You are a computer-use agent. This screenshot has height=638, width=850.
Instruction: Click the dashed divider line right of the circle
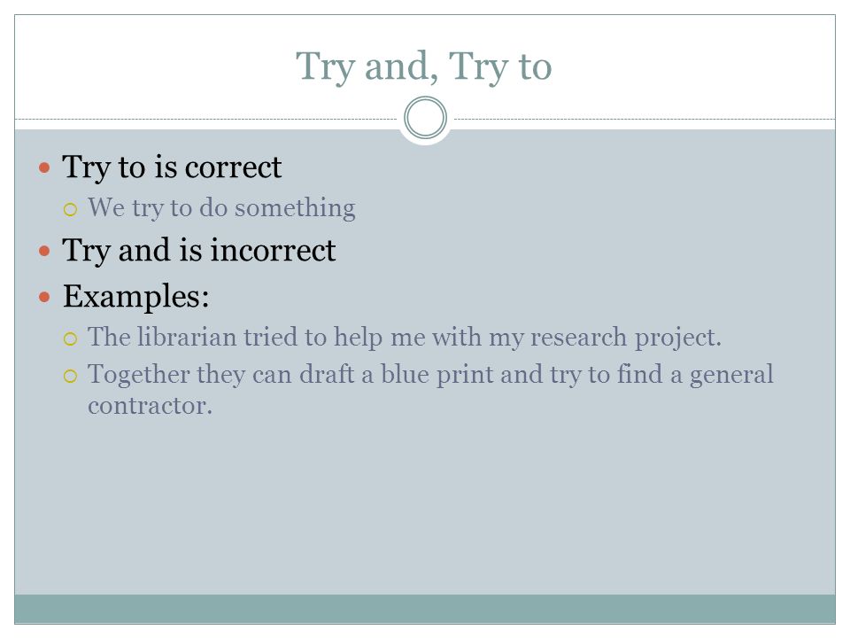coord(645,119)
